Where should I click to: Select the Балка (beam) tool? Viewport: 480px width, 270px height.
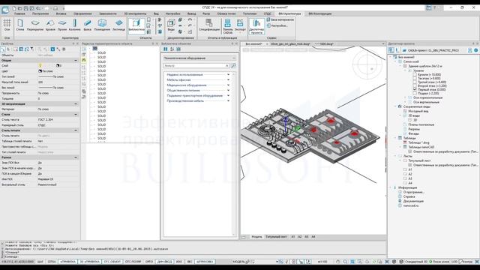tap(88, 25)
